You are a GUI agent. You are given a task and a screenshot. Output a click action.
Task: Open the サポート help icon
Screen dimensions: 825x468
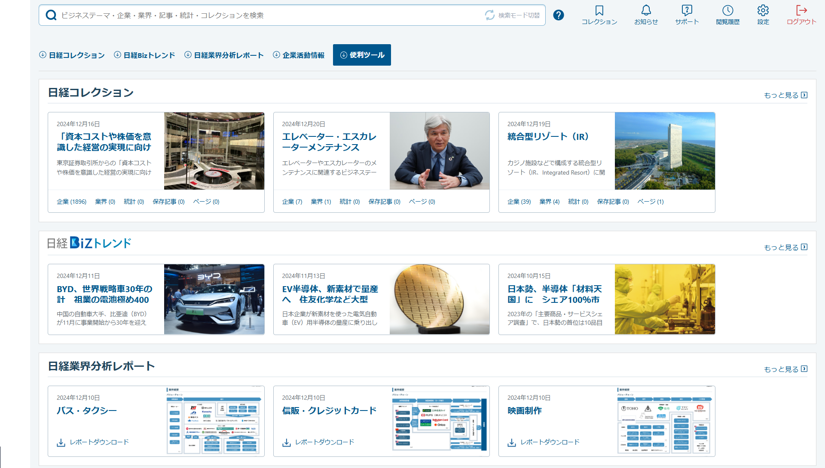pos(687,11)
